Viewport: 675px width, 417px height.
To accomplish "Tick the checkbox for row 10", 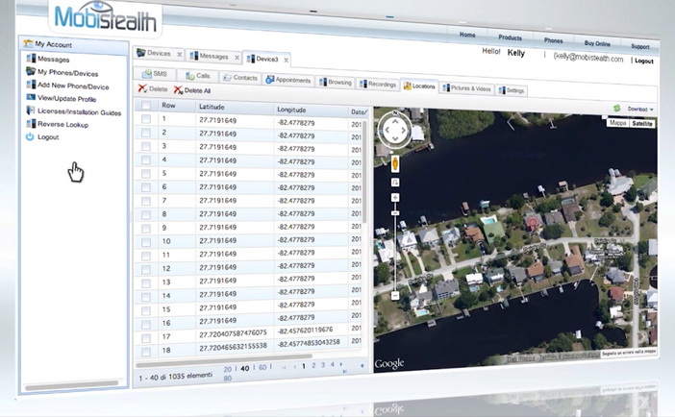I will [x=146, y=241].
